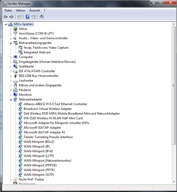Select DW 1520 Wireless-N WLAN Half-Mini Card
The height and width of the screenshot is (192, 177).
(x=53, y=118)
